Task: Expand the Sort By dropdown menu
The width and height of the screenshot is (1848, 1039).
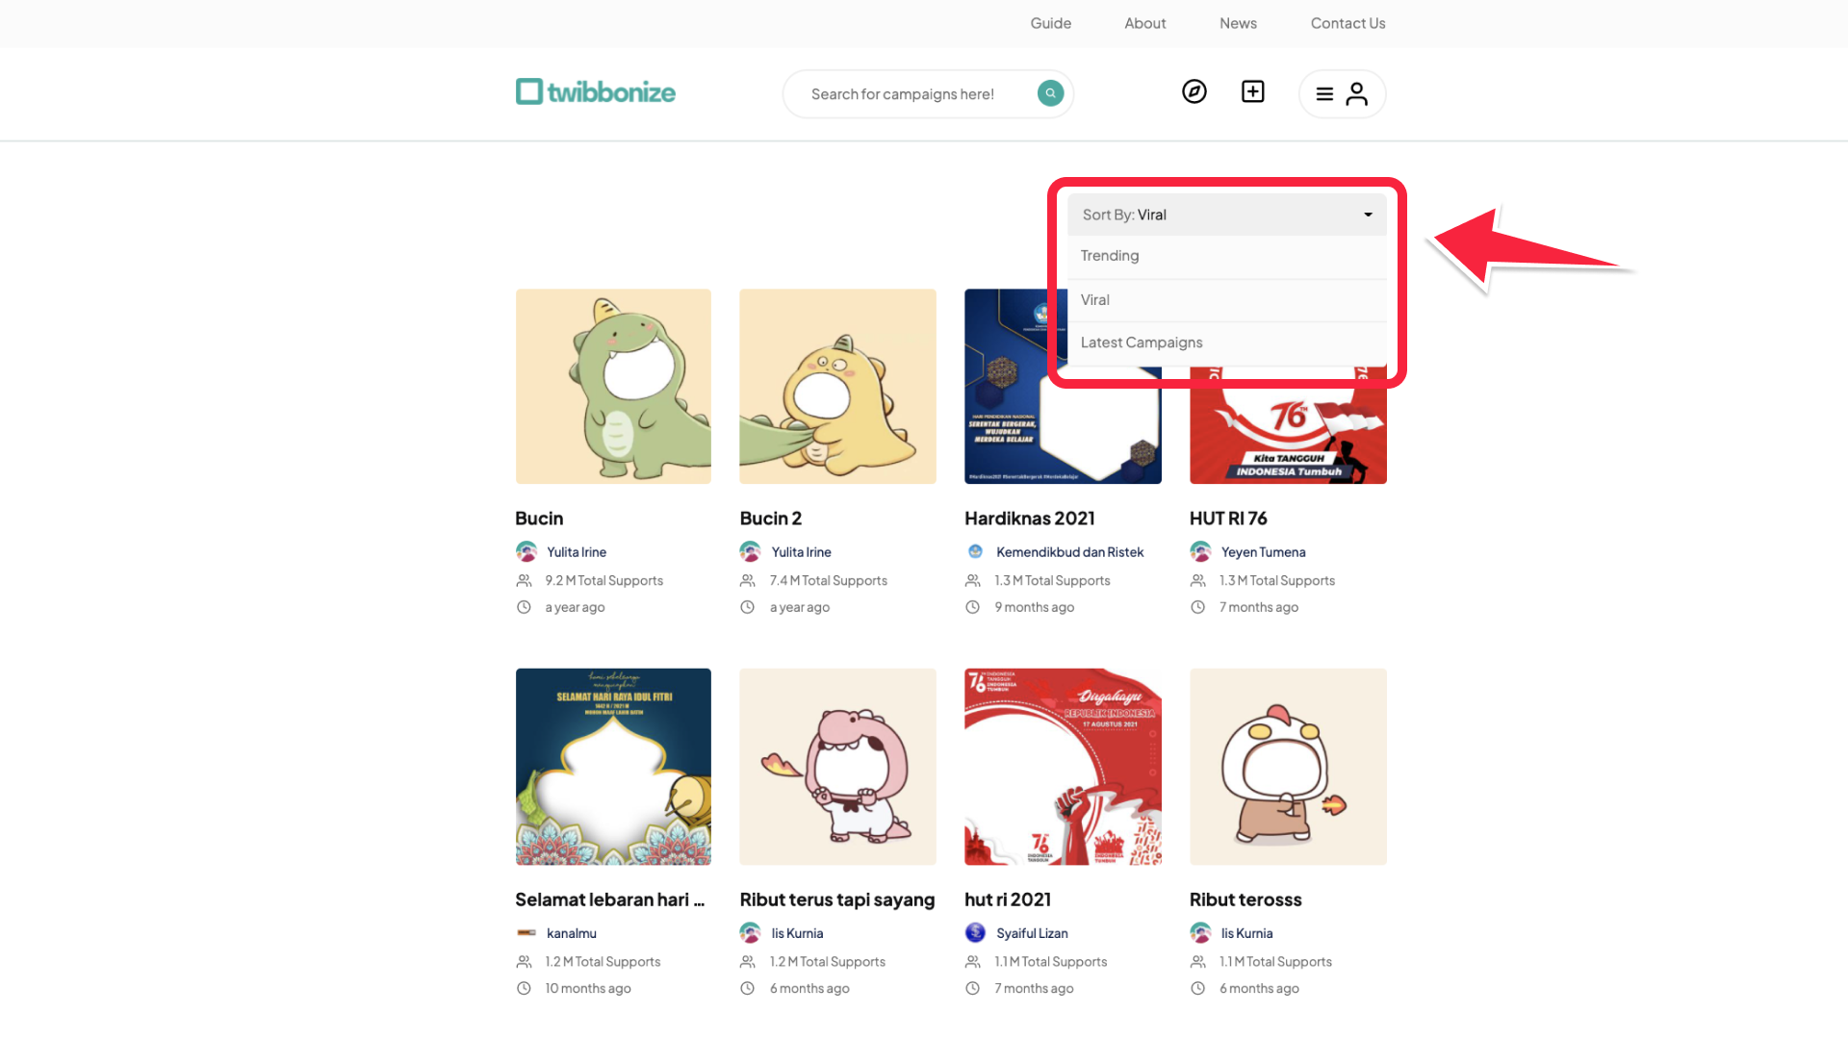Action: click(1227, 215)
